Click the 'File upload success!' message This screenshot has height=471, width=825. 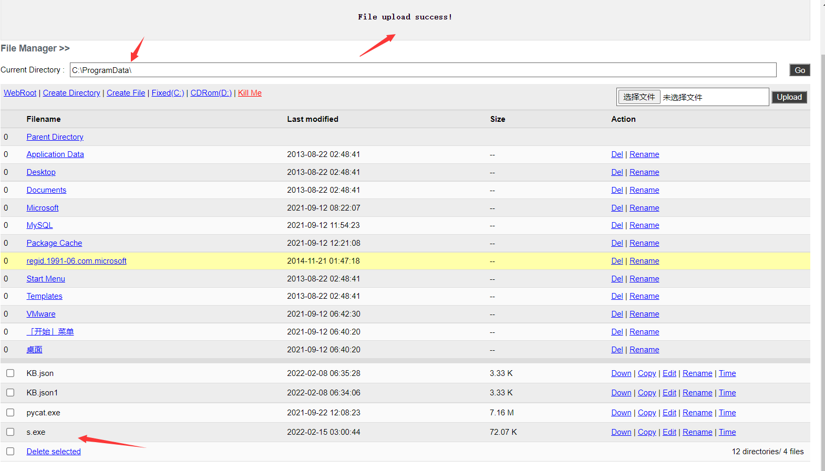pos(405,17)
